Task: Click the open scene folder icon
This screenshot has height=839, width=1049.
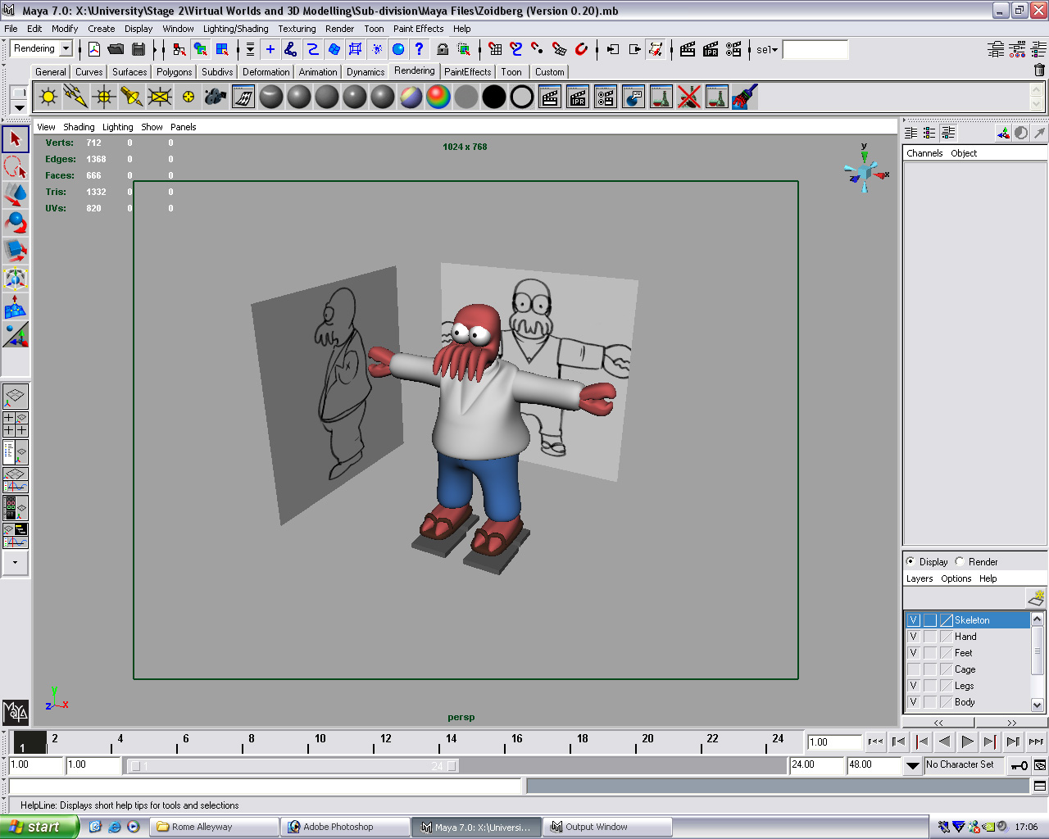Action: [x=116, y=49]
